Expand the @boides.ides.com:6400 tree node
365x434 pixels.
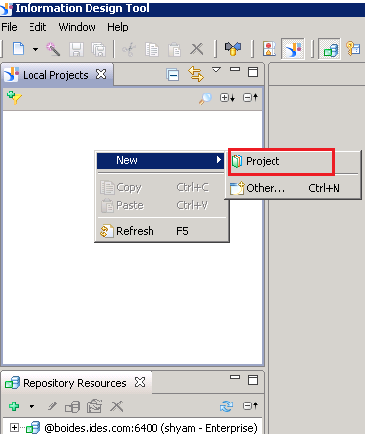(x=14, y=428)
